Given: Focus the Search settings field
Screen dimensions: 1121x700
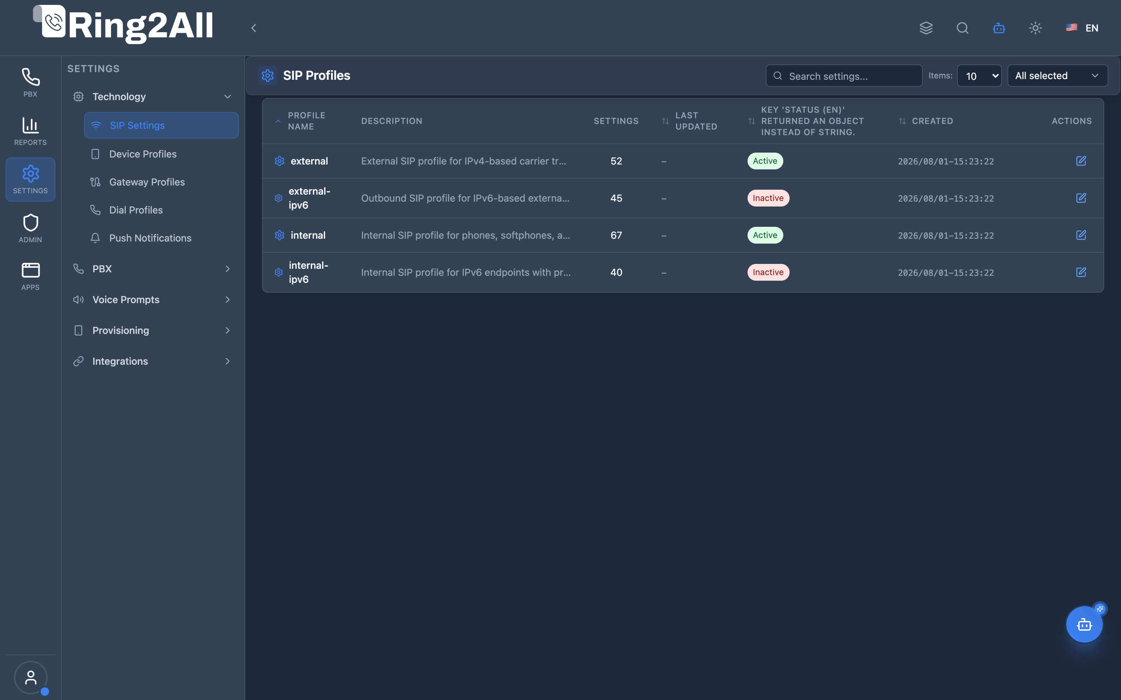Looking at the screenshot, I should [x=844, y=76].
